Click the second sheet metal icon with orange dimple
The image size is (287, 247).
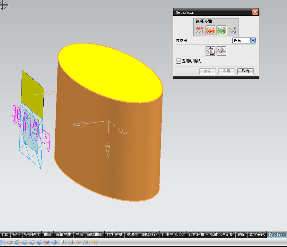(17, 242)
